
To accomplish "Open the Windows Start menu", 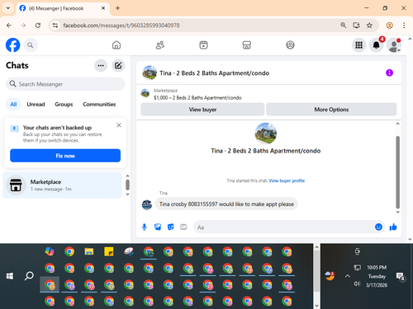I will 10,276.
